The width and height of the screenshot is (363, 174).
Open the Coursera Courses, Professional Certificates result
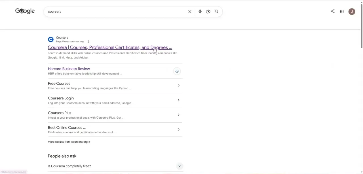pos(110,47)
